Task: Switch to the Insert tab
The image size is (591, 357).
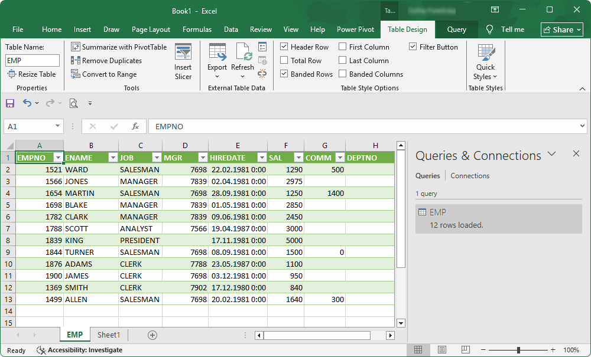Action: [82, 30]
